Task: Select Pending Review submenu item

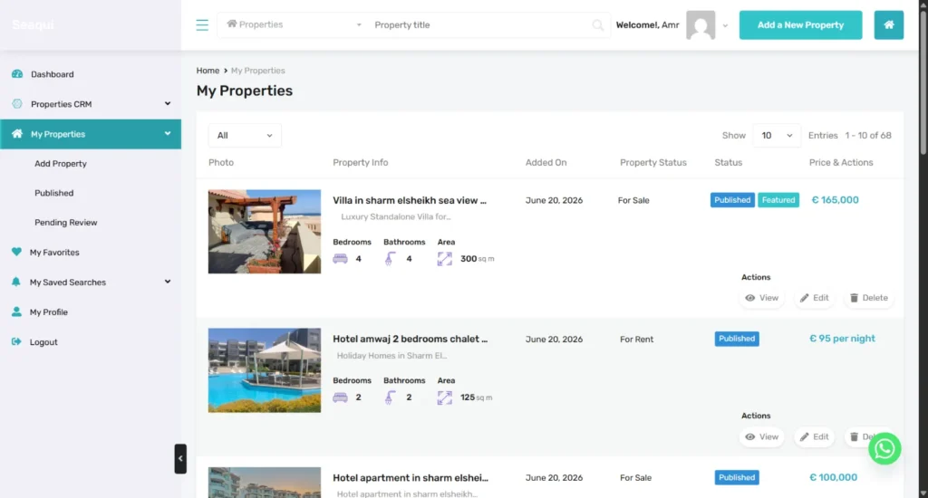Action: coord(65,223)
